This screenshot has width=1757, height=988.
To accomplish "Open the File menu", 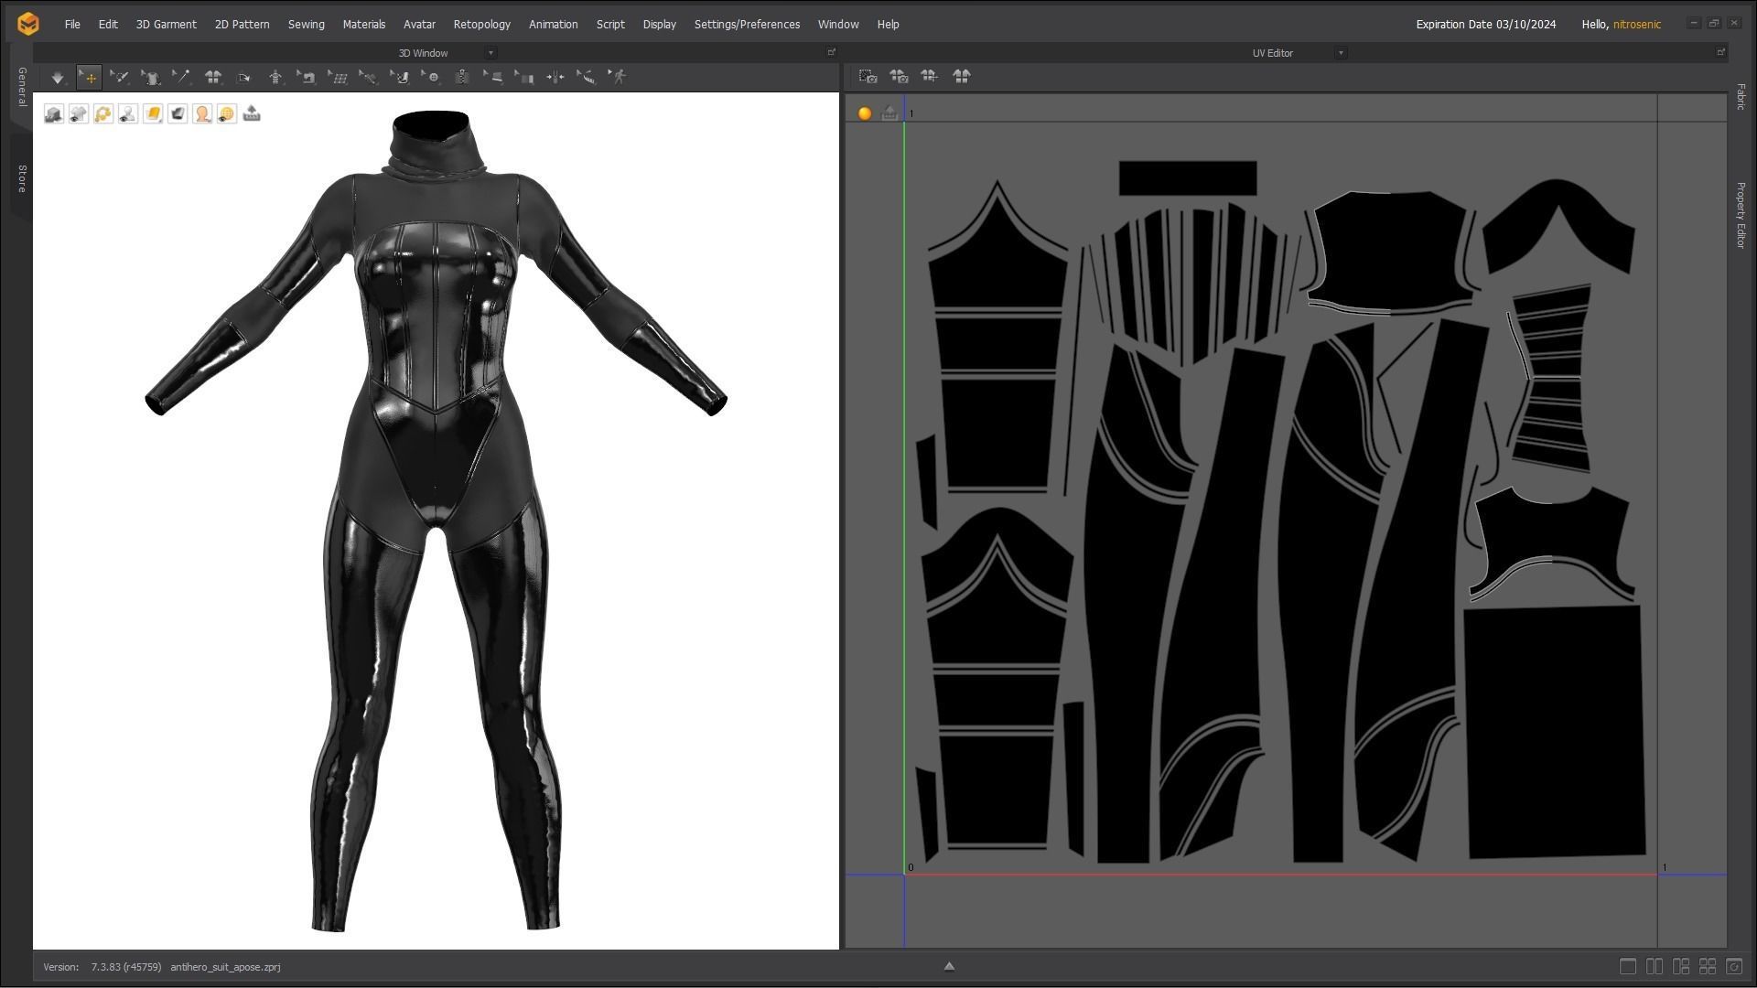I will click(x=72, y=25).
